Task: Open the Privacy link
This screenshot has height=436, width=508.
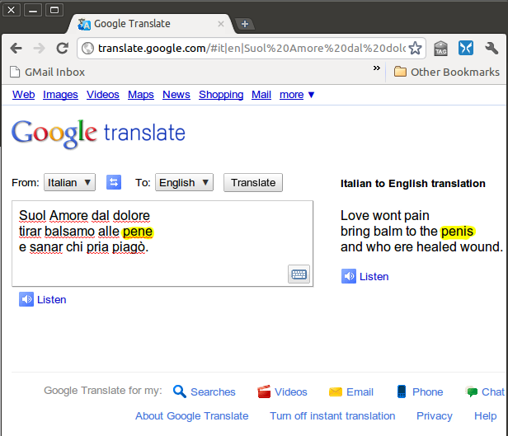Action: point(434,416)
